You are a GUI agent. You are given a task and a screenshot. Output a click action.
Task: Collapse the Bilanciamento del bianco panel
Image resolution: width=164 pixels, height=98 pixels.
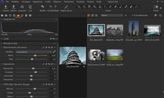point(2,47)
